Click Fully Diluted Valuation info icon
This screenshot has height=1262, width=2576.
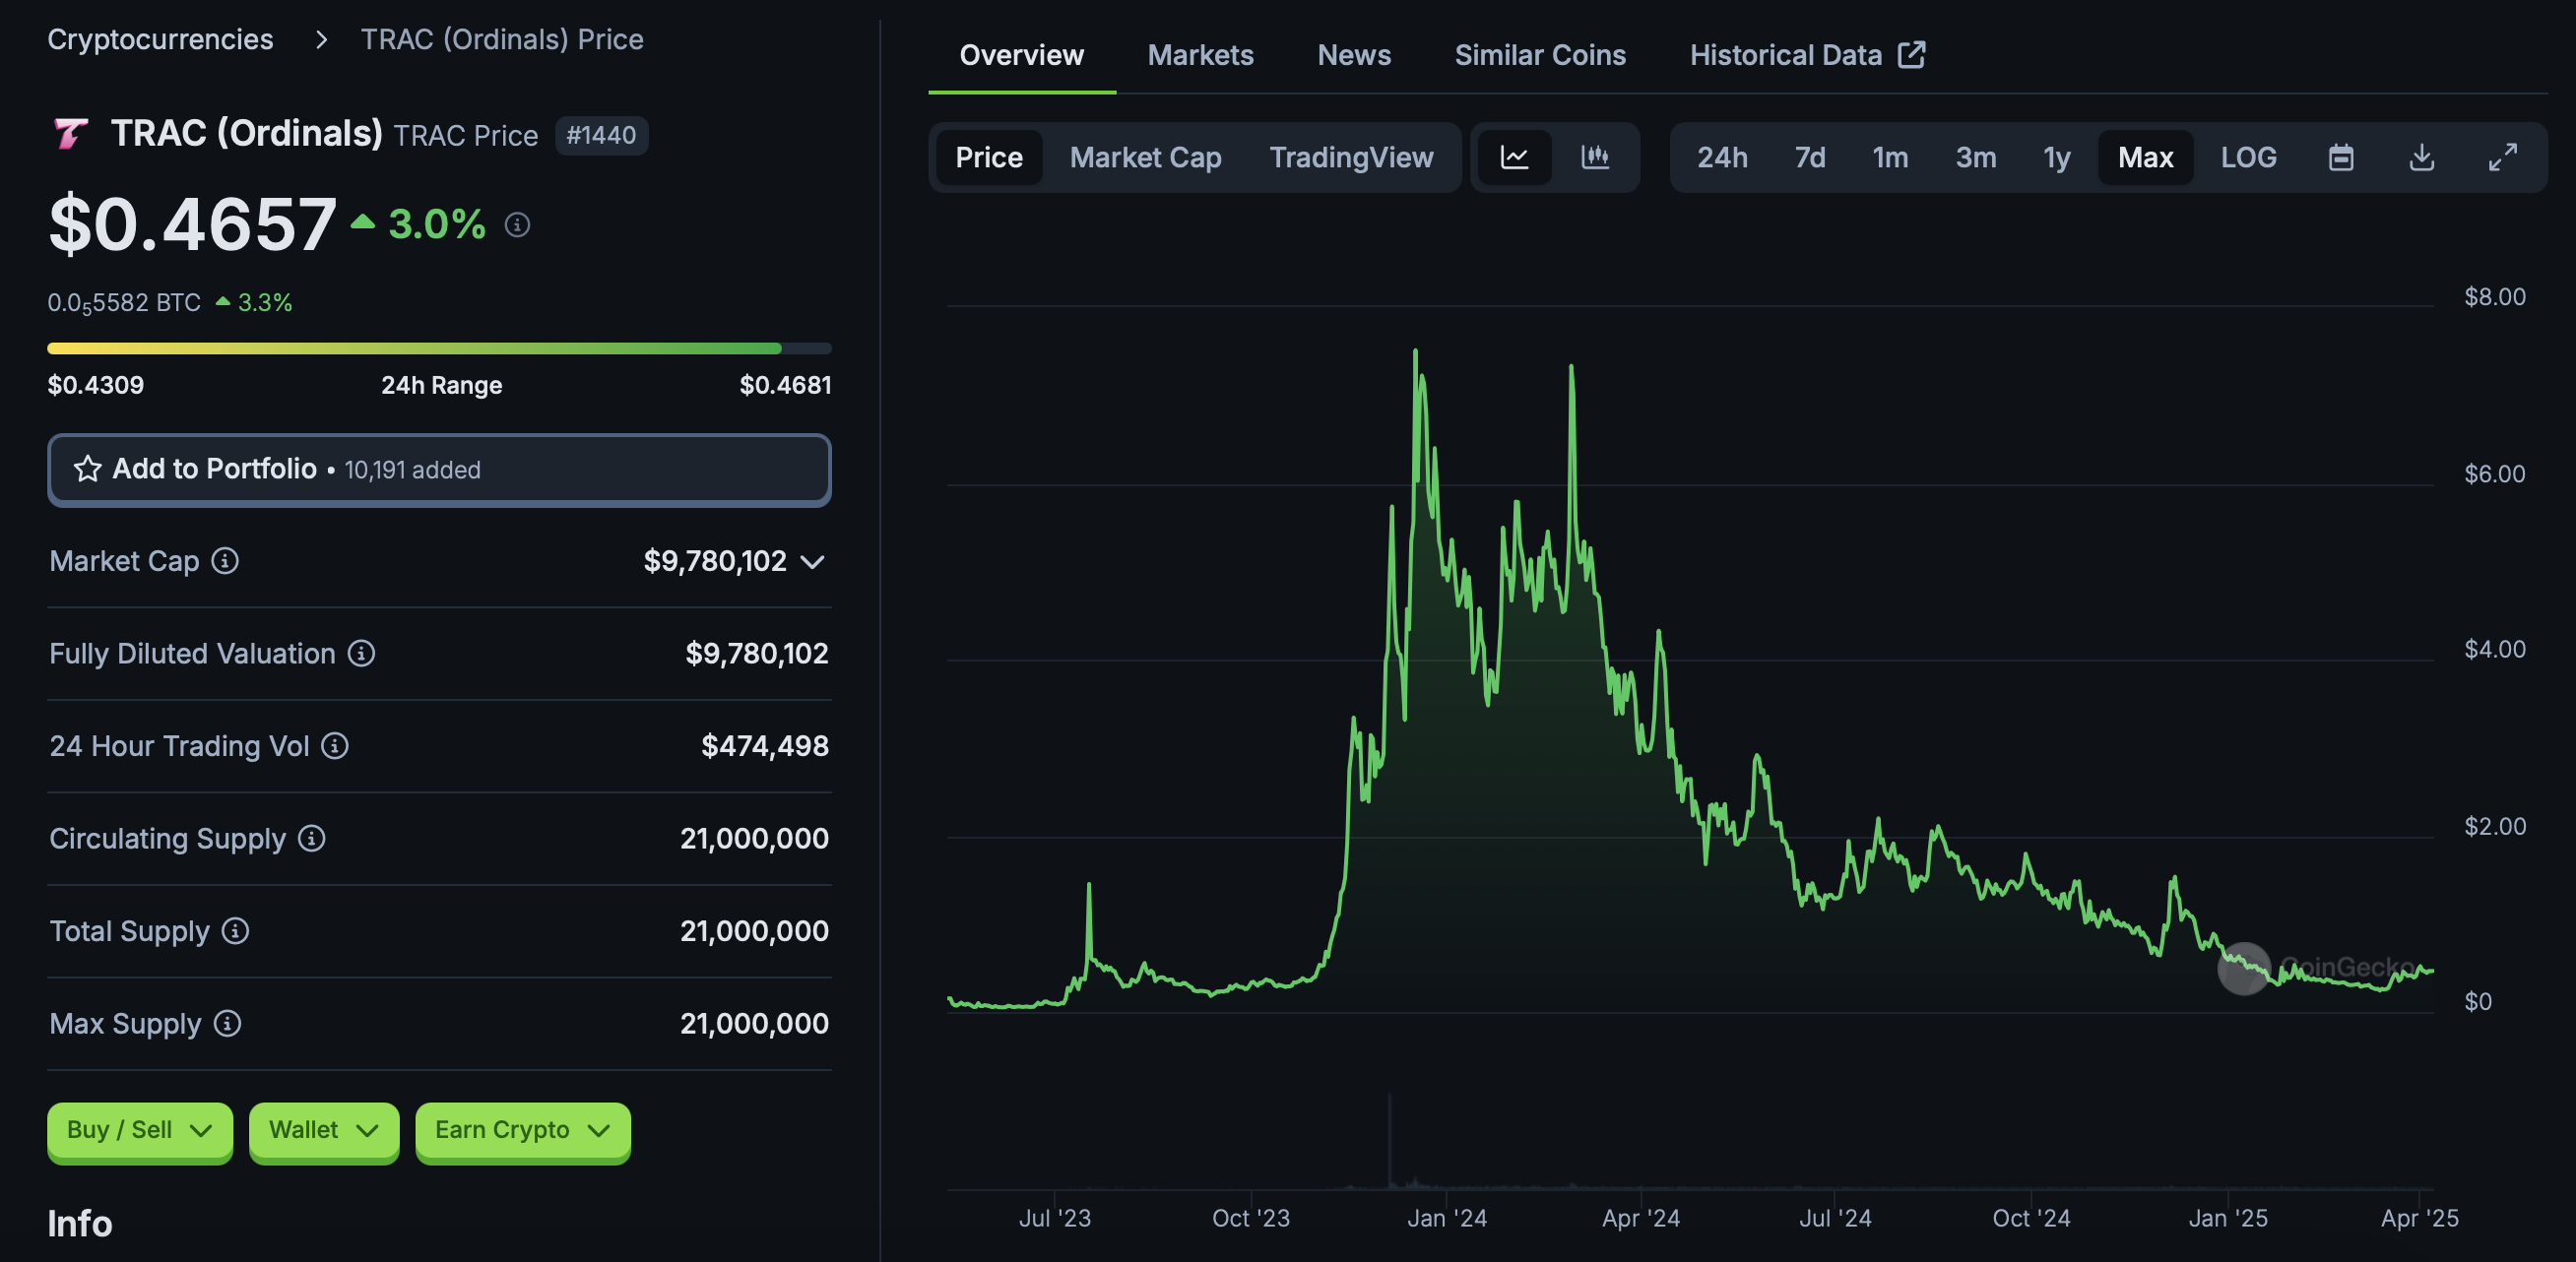click(x=361, y=653)
